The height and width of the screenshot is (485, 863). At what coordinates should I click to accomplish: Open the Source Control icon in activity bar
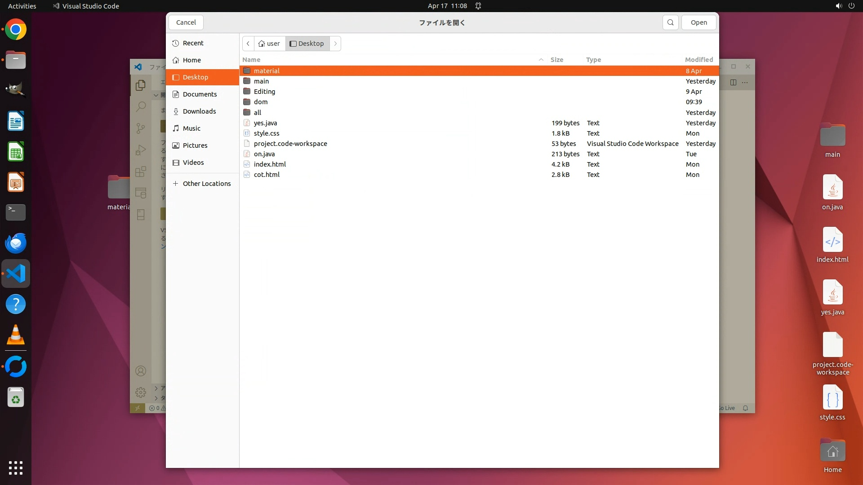pos(141,128)
